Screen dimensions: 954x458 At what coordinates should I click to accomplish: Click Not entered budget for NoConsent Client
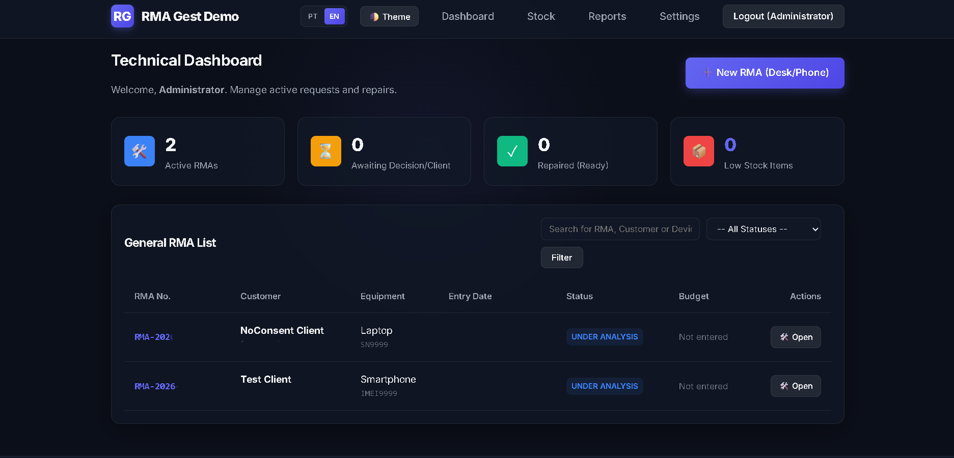click(703, 337)
